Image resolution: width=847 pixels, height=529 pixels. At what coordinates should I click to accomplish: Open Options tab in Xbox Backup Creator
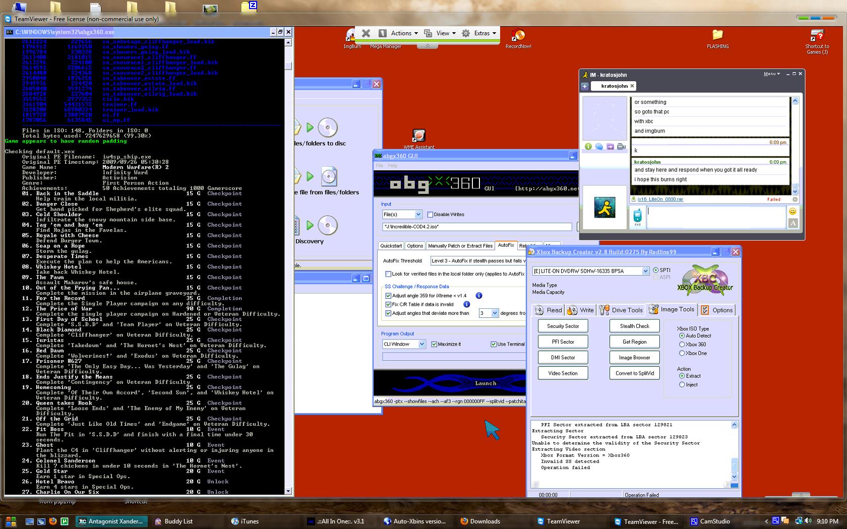pos(717,310)
